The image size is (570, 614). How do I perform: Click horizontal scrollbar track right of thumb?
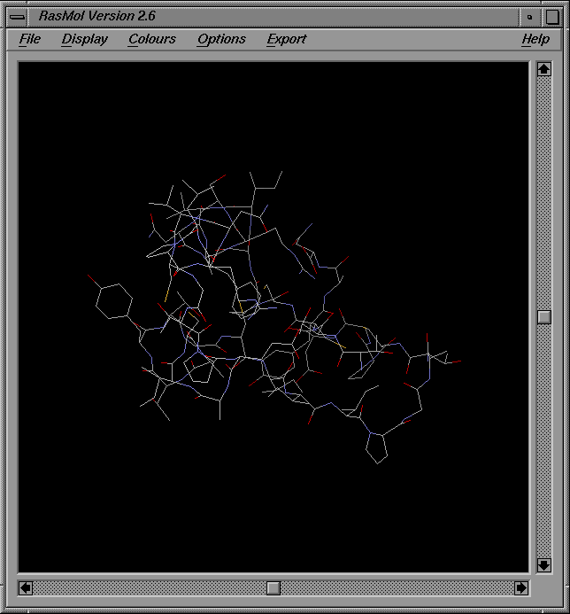click(398, 587)
